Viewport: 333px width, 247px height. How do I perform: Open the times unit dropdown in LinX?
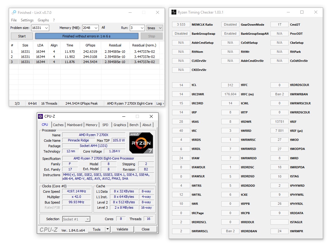pos(154,28)
